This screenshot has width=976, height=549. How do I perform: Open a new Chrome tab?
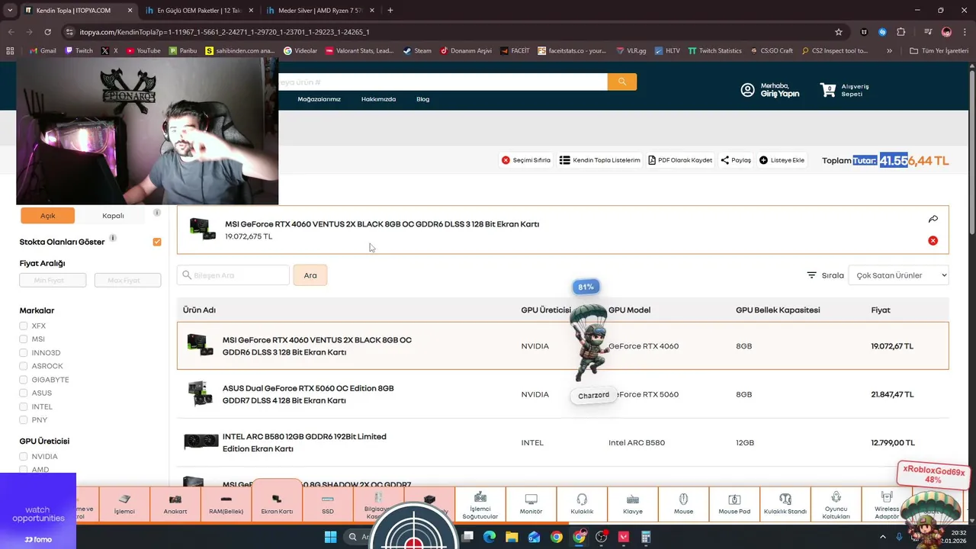390,11
